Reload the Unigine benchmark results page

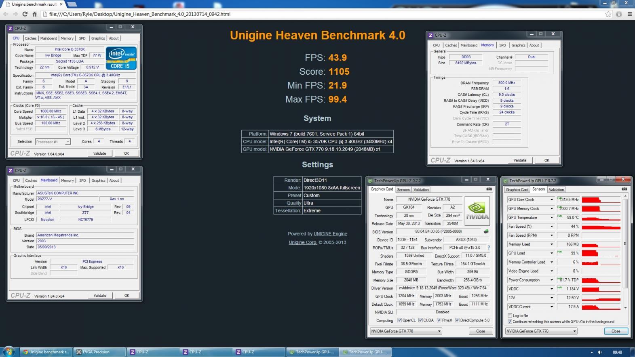[25, 14]
